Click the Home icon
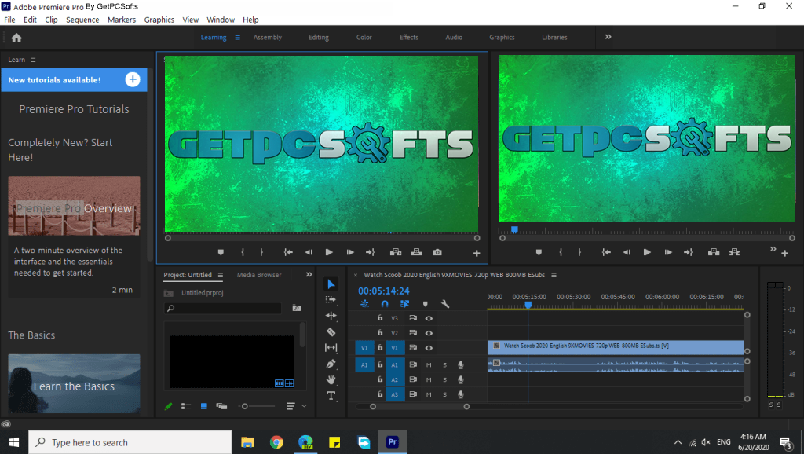 [16, 38]
